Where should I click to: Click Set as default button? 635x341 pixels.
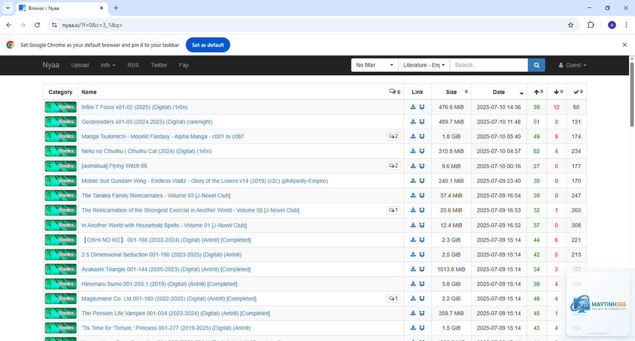pyautogui.click(x=208, y=45)
